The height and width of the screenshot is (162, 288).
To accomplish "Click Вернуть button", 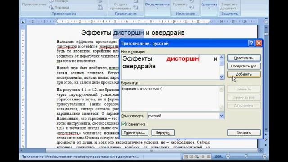I will [163, 133].
